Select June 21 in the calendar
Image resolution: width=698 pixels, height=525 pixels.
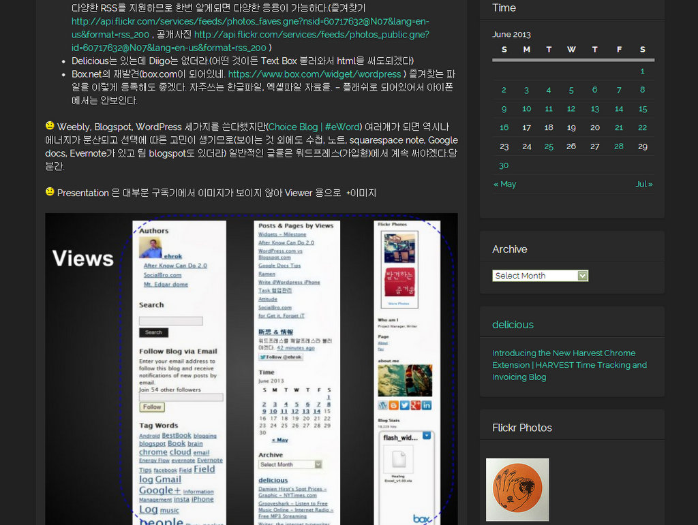click(618, 127)
